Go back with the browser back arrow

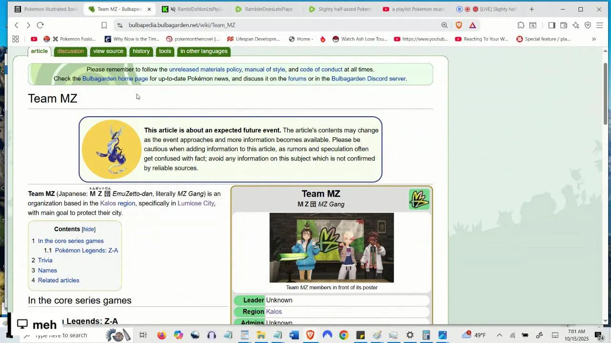point(16,25)
